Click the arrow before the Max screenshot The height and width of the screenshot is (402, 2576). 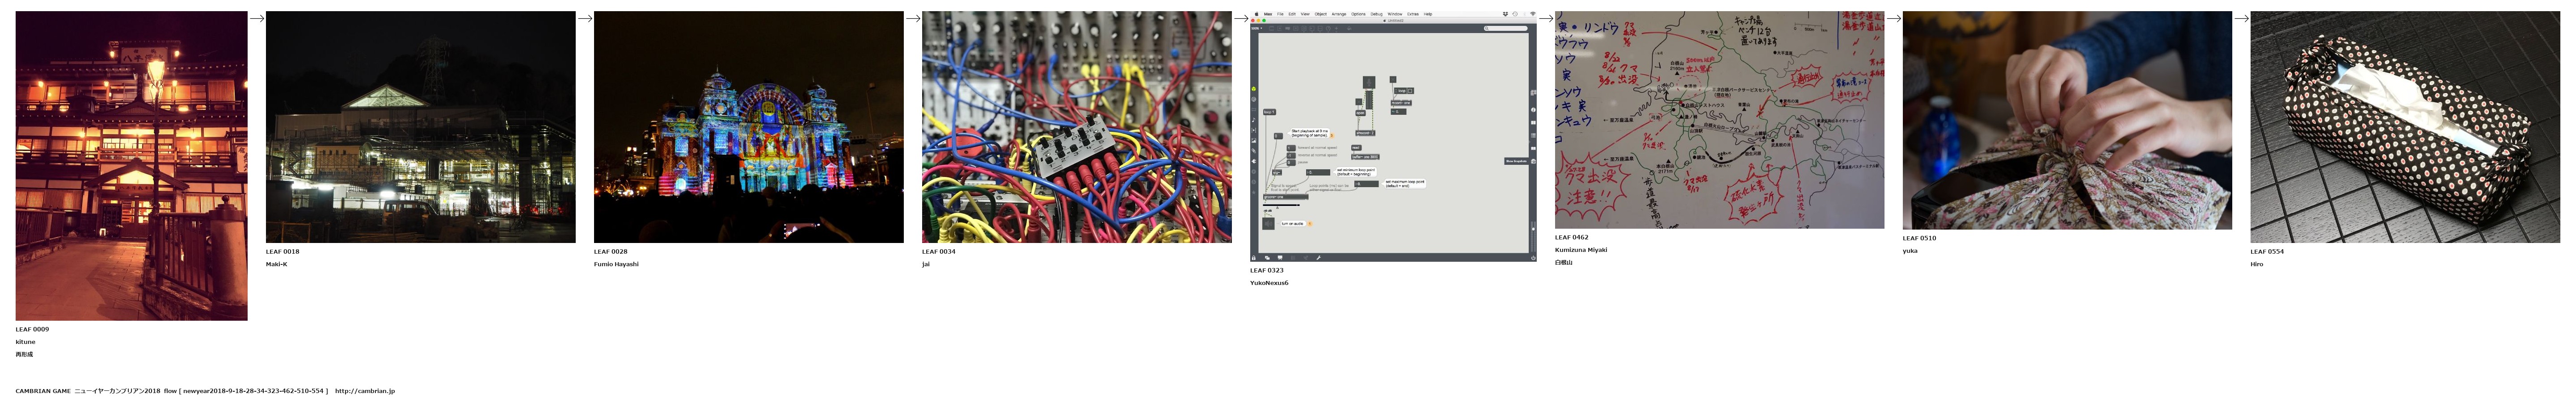(1241, 18)
